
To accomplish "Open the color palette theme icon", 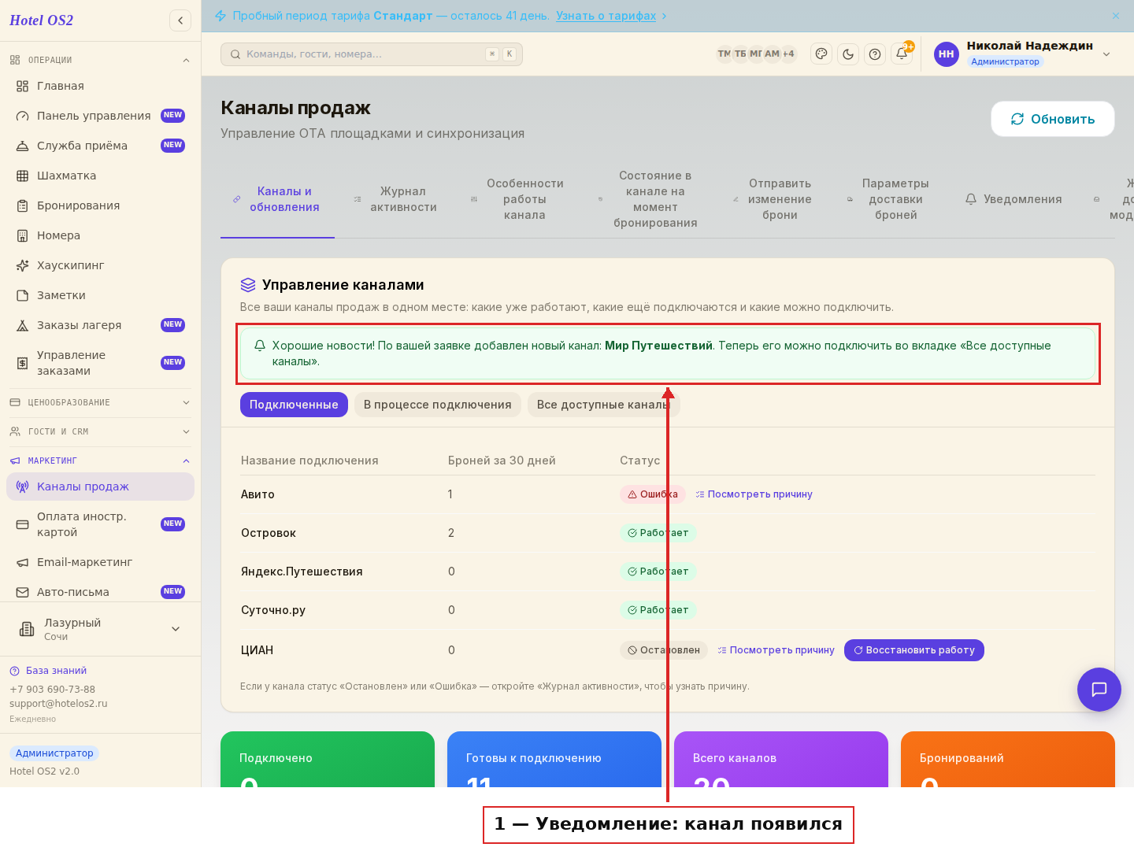I will pyautogui.click(x=821, y=54).
